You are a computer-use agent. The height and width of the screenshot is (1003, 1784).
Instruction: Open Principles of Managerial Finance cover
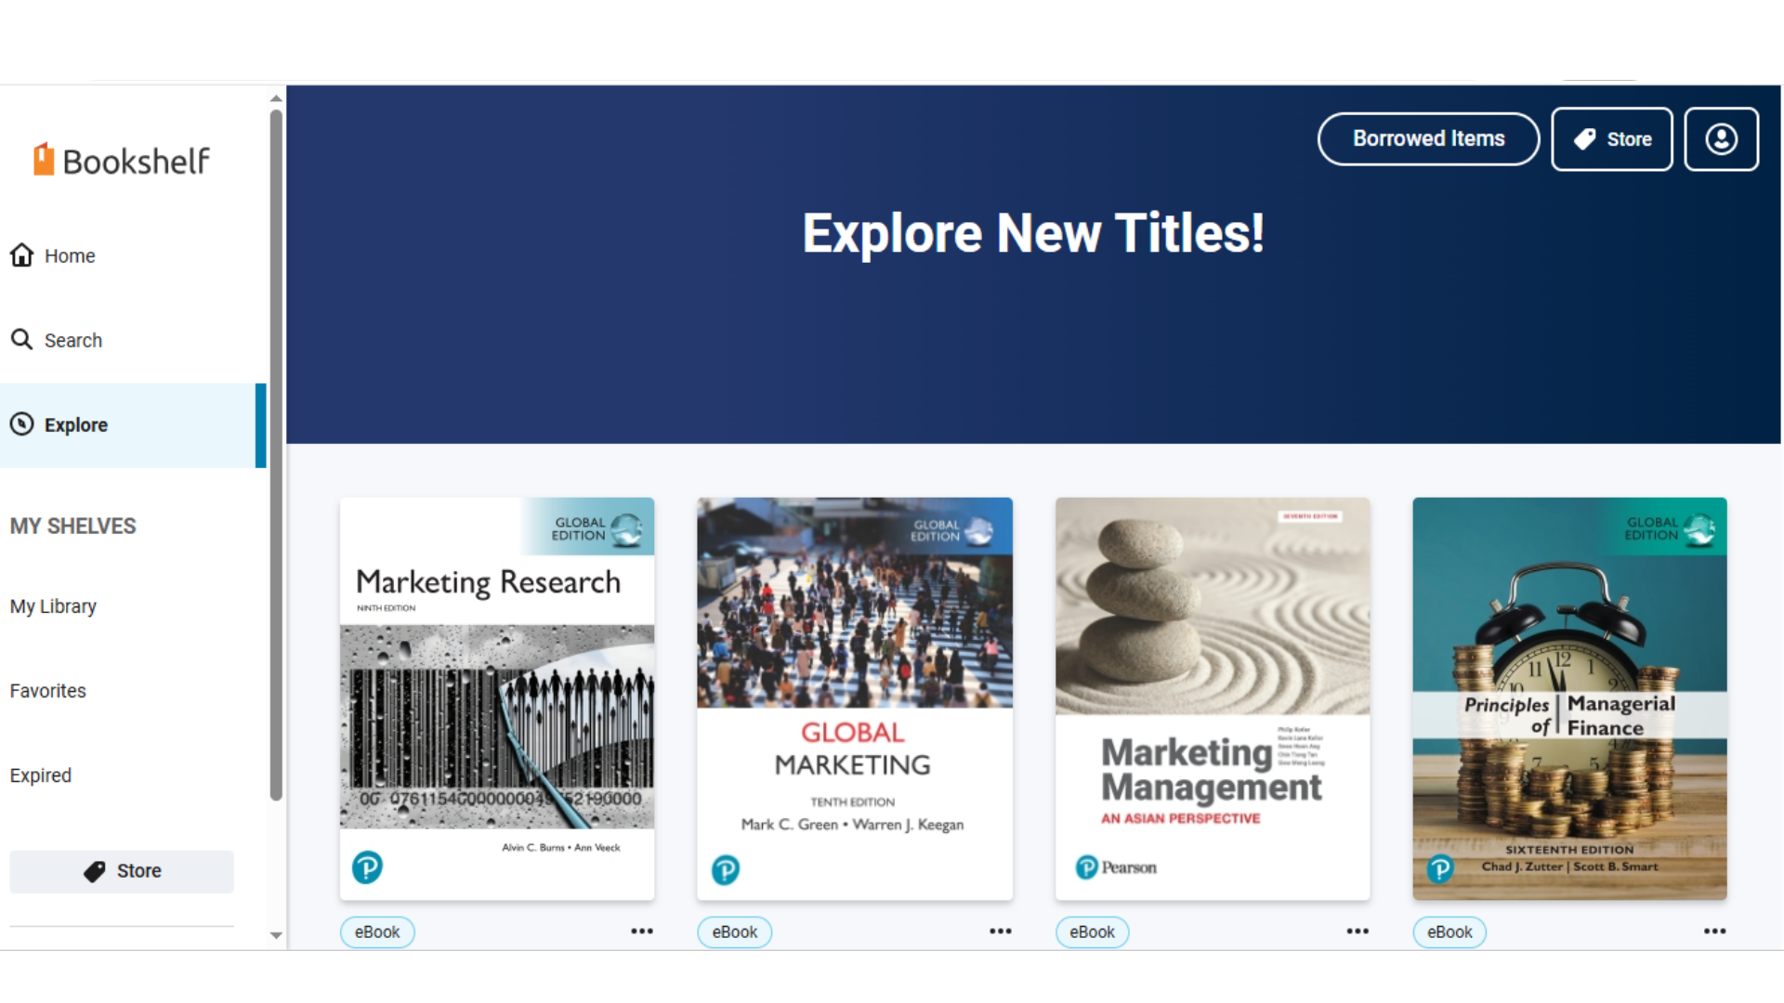click(x=1570, y=698)
